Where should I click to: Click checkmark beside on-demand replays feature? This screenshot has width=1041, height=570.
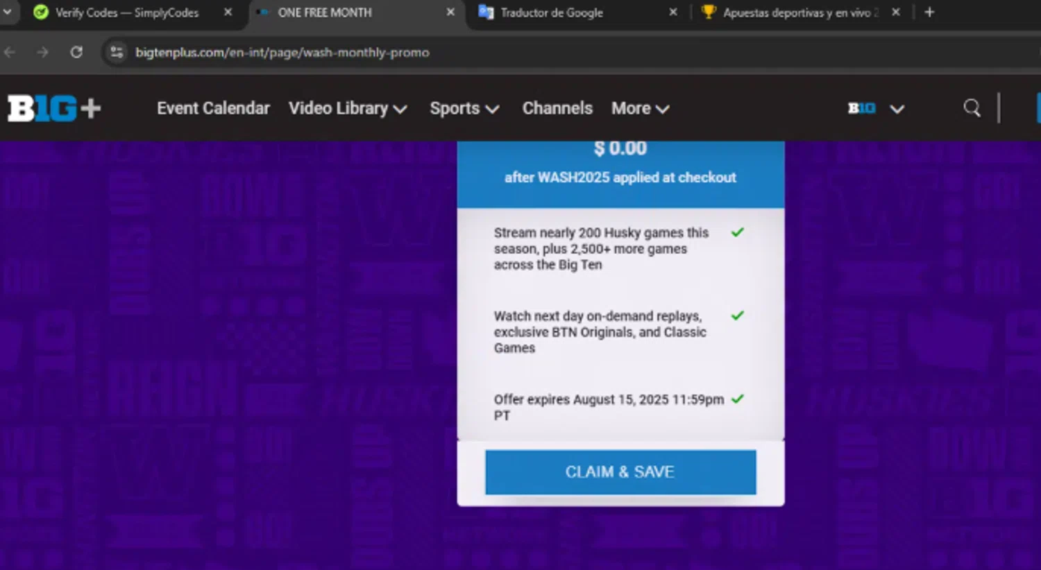738,316
